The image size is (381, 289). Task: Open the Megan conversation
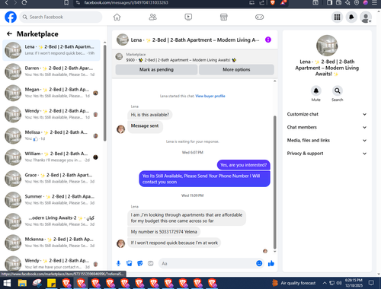[x=51, y=93]
